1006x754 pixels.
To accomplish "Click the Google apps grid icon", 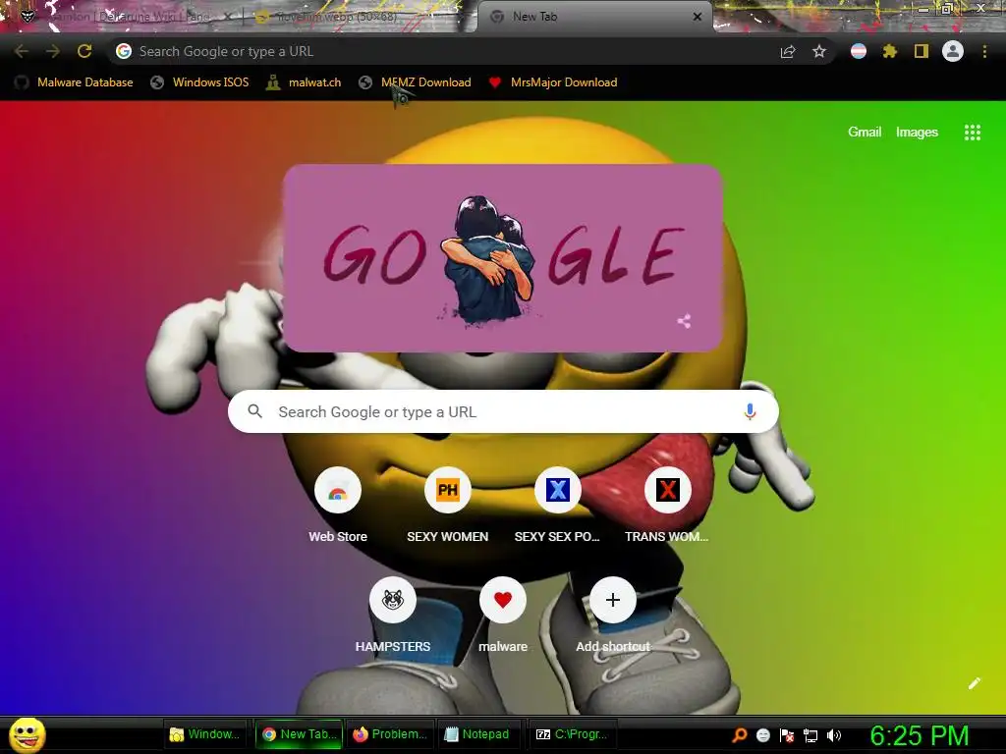I will point(973,133).
